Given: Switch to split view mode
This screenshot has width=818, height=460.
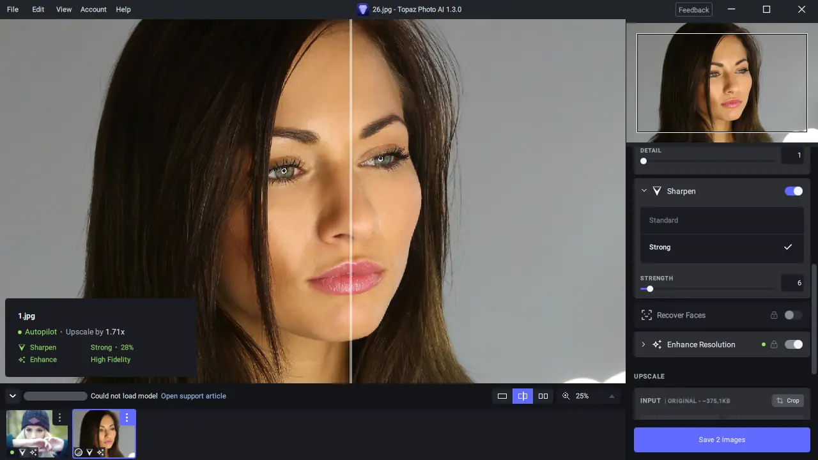Looking at the screenshot, I should 523,396.
